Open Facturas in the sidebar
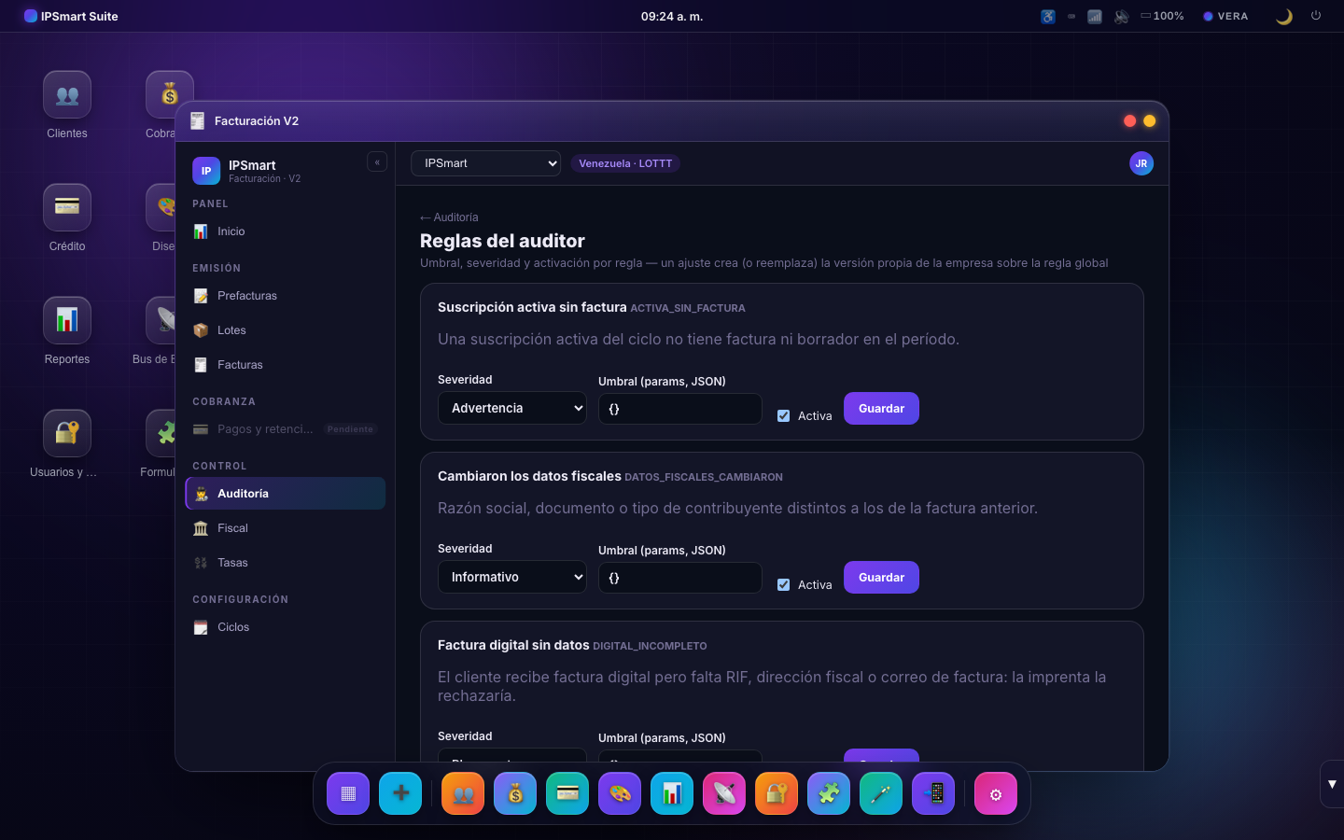 (x=286, y=365)
